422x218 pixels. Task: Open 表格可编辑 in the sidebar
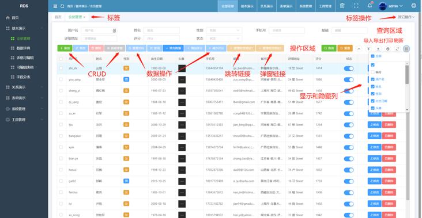(24, 58)
